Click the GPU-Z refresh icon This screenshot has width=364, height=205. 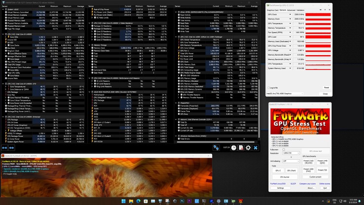click(325, 10)
